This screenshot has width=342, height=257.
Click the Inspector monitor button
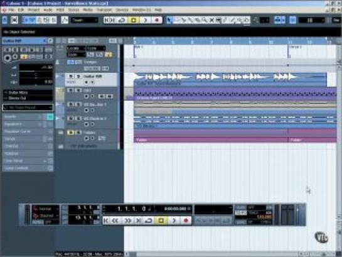[x=16, y=57]
